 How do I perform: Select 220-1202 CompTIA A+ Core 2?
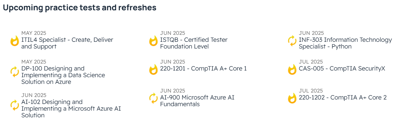point(343,98)
